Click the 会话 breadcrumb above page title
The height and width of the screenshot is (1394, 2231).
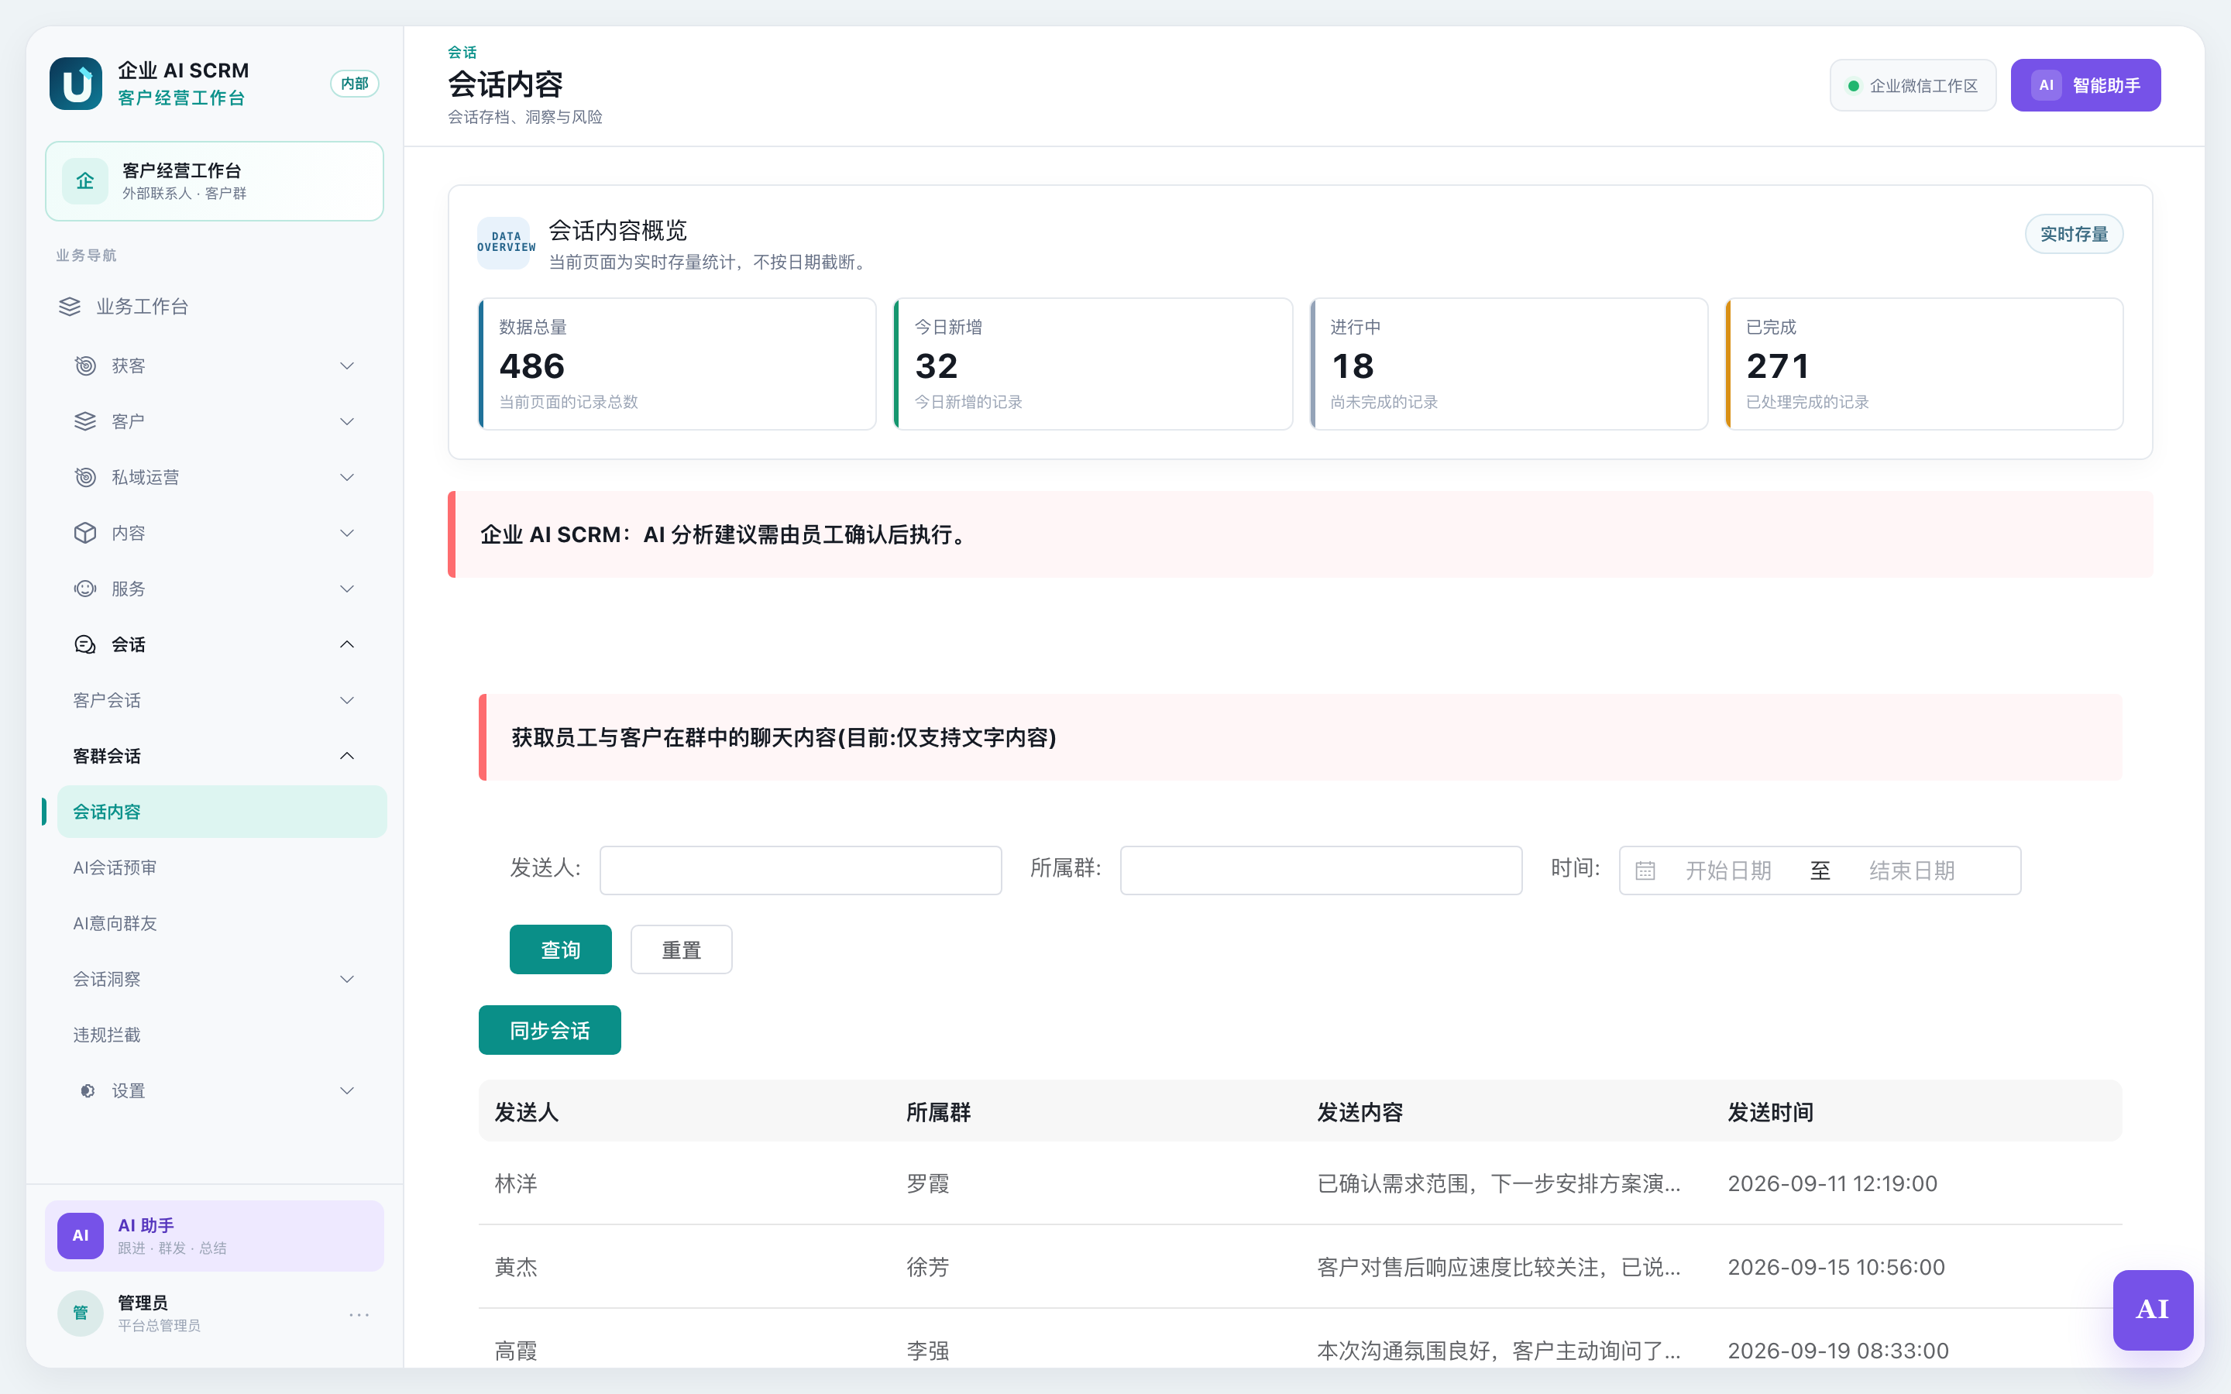462,53
